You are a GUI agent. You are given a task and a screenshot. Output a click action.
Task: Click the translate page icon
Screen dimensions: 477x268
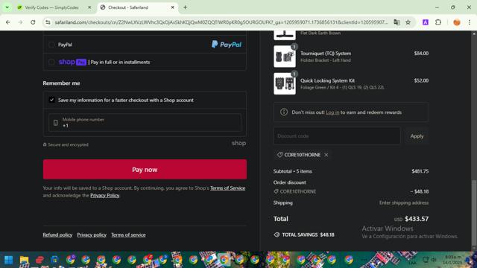point(397,22)
